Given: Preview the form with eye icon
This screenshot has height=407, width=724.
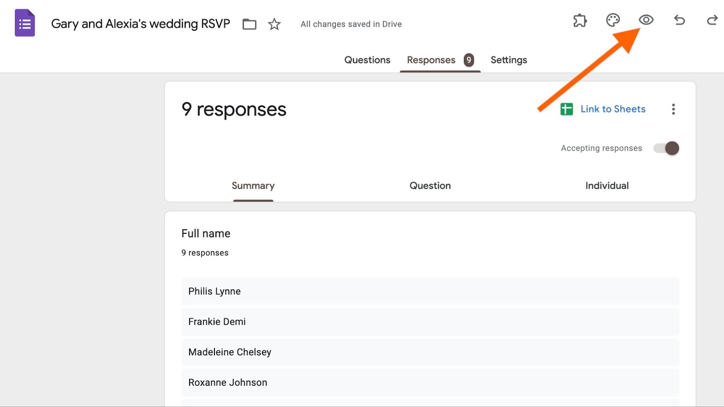Looking at the screenshot, I should (646, 20).
